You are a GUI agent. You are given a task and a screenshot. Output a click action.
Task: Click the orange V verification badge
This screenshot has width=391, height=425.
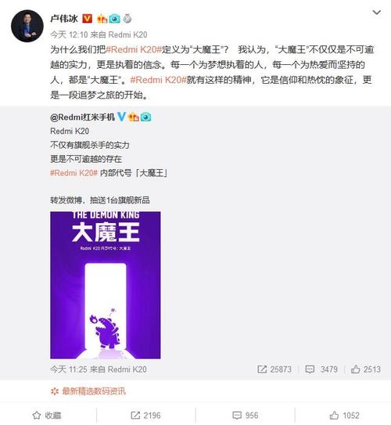[87, 19]
